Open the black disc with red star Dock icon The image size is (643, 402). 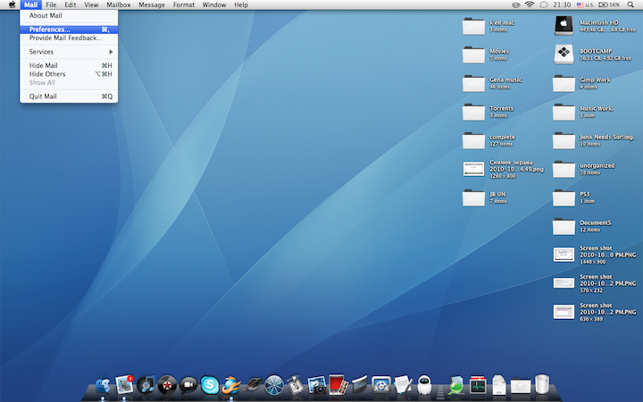pyautogui.click(x=167, y=385)
